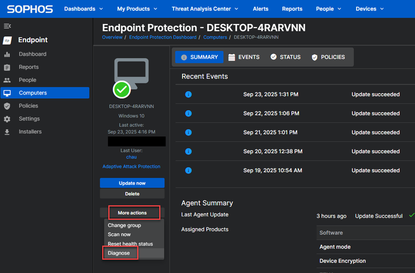Click info icon for Sep 23 event
The height and width of the screenshot is (273, 415).
189,95
